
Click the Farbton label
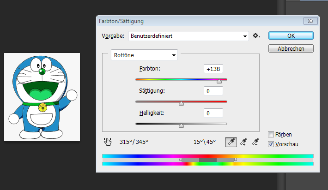150,69
